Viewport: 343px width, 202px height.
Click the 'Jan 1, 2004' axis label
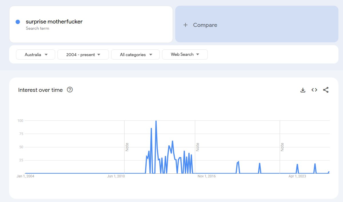point(25,176)
